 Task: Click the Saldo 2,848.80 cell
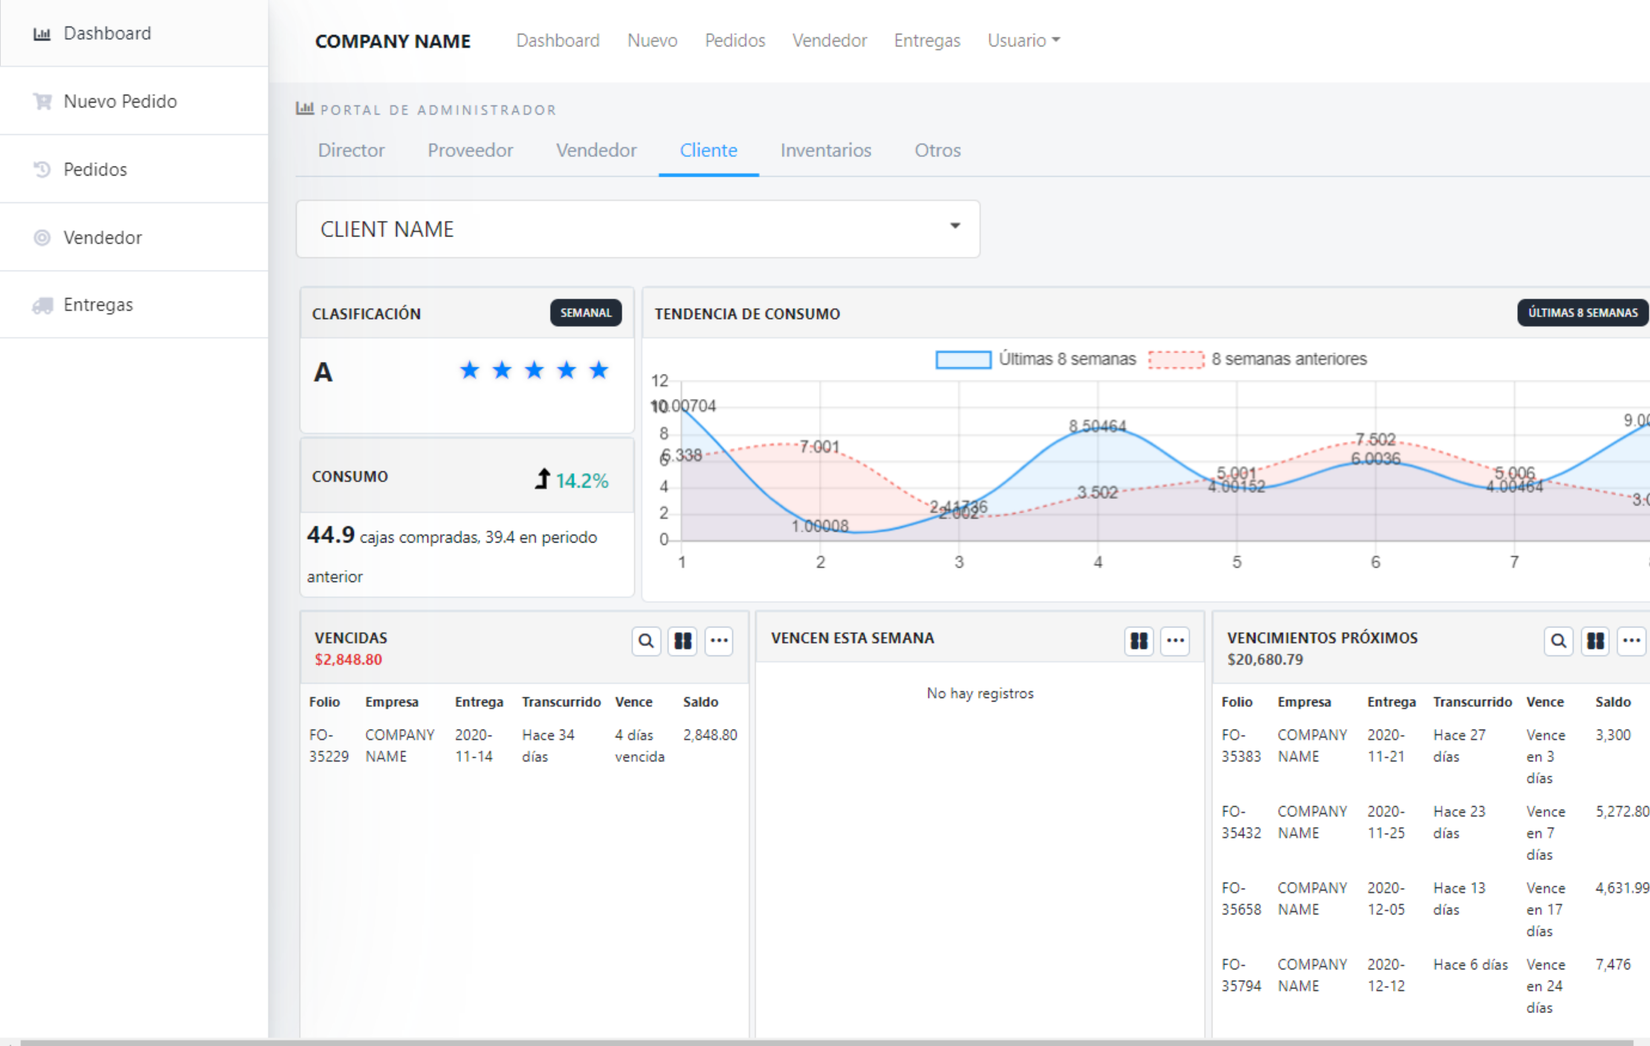[x=710, y=735]
